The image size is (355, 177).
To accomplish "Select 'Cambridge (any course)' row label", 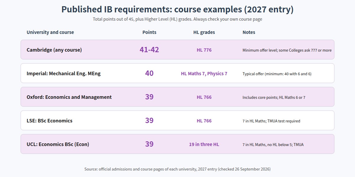I will (x=54, y=50).
